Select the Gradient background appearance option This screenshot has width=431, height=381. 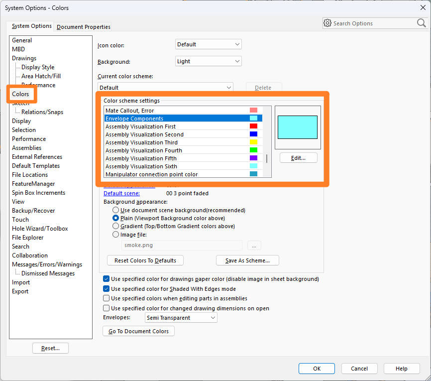pyautogui.click(x=115, y=227)
